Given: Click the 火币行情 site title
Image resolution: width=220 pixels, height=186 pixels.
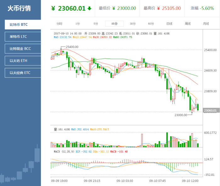Looking at the screenshot, I should 19,8.
